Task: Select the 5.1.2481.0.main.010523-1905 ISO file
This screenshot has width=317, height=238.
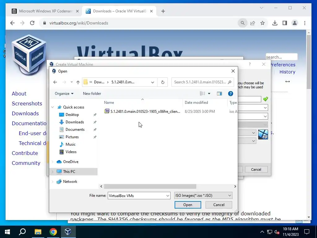Action: tap(142, 111)
